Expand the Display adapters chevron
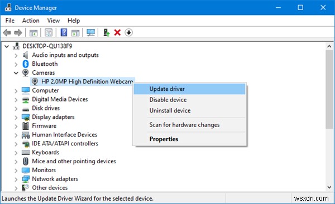This screenshot has height=204, width=335. 16,118
